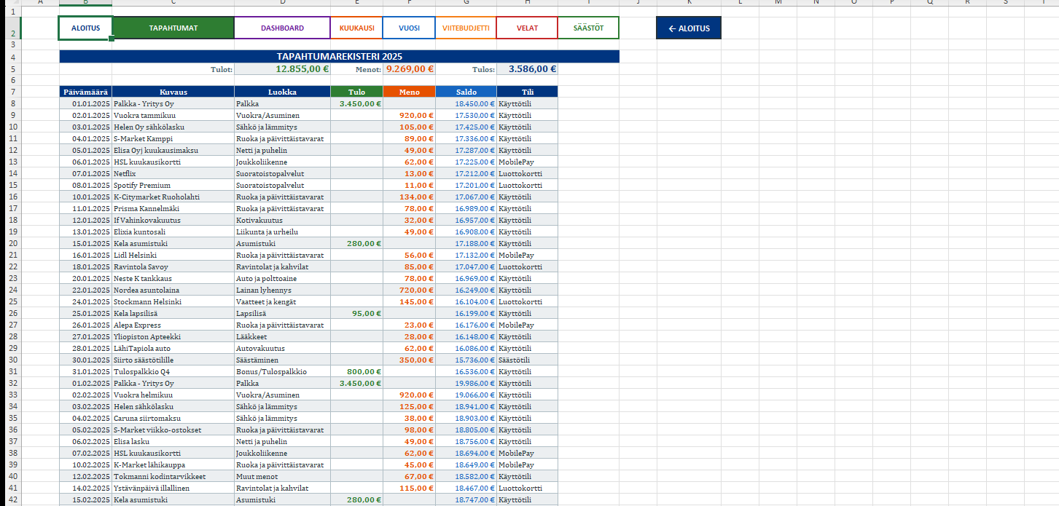Select the Elixia kuntosali cell
1059x506 pixels.
173,232
